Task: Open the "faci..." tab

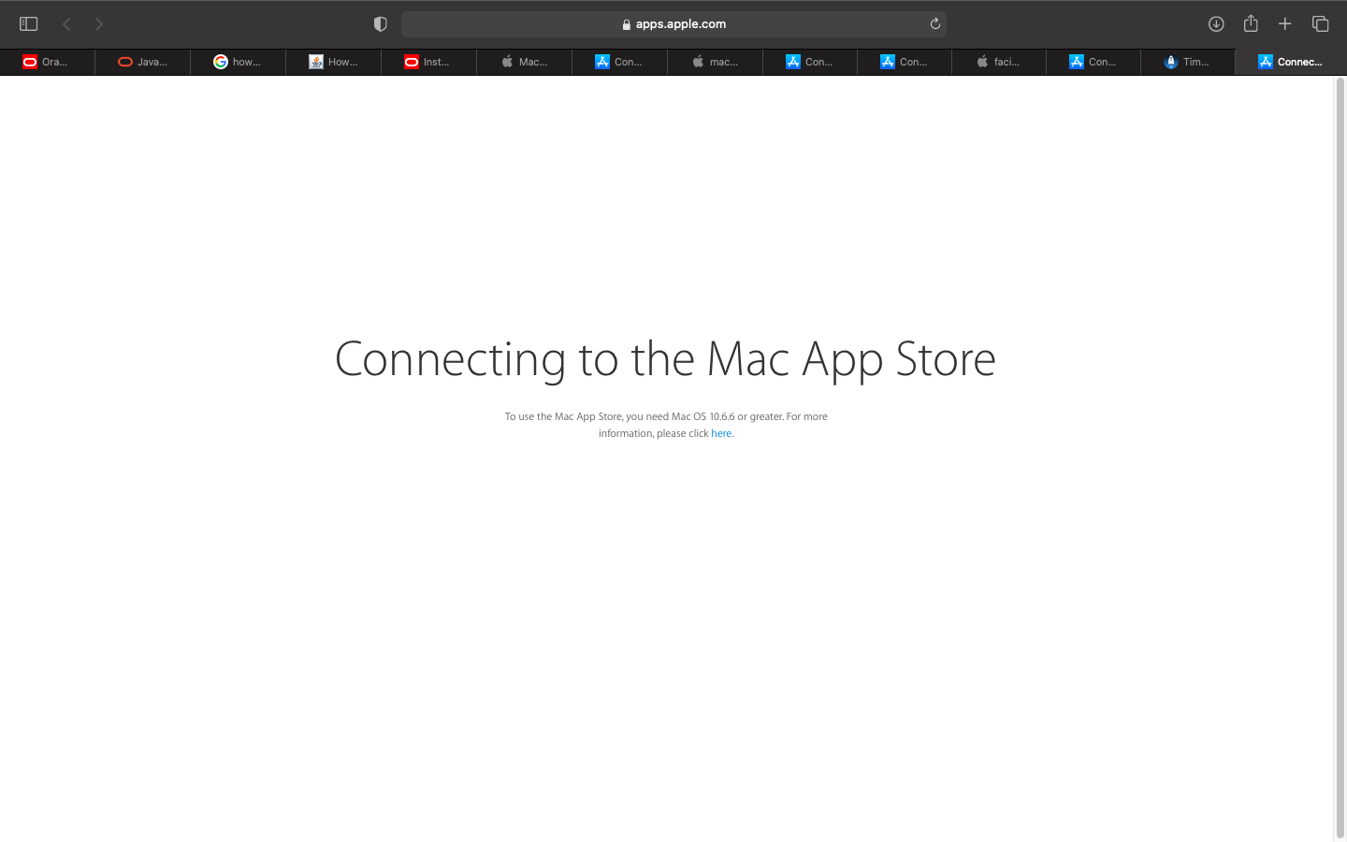Action: point(999,62)
